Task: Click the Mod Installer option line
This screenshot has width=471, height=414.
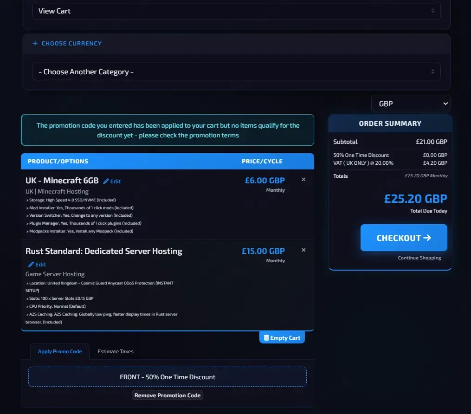Action: pos(80,208)
